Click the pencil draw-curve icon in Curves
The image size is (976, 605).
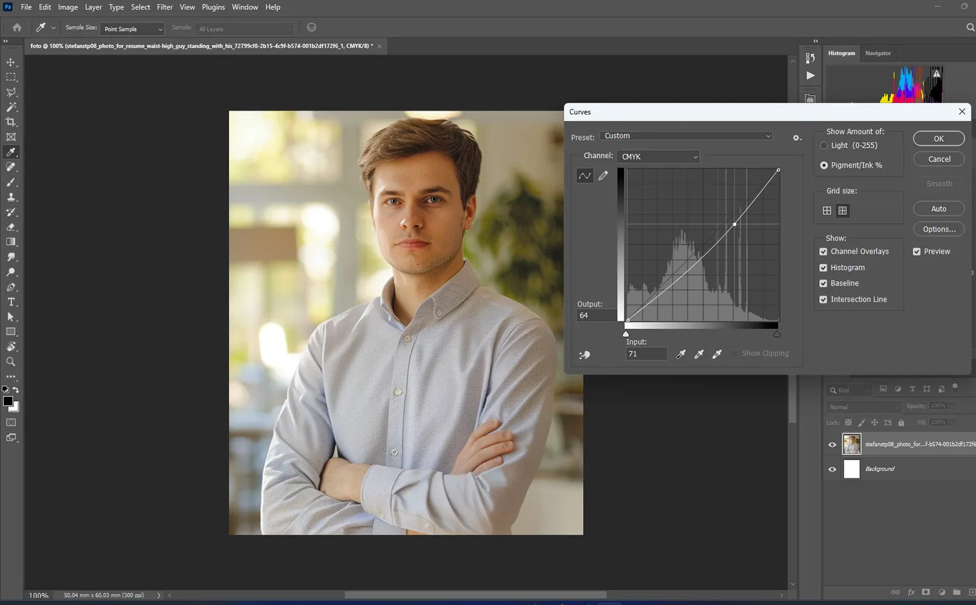(x=603, y=175)
